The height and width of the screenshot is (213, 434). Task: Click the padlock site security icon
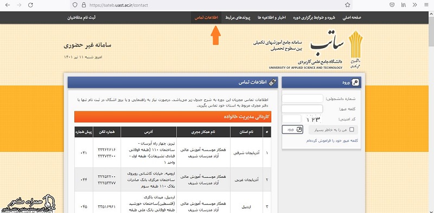[x=84, y=5]
